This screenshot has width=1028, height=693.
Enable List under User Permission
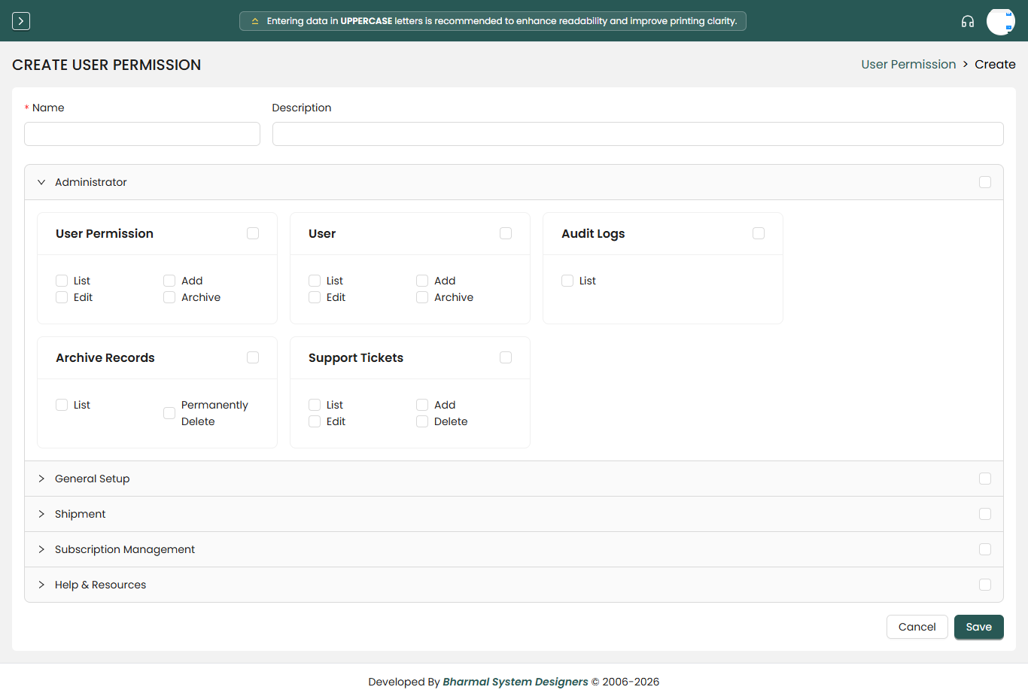tap(62, 281)
